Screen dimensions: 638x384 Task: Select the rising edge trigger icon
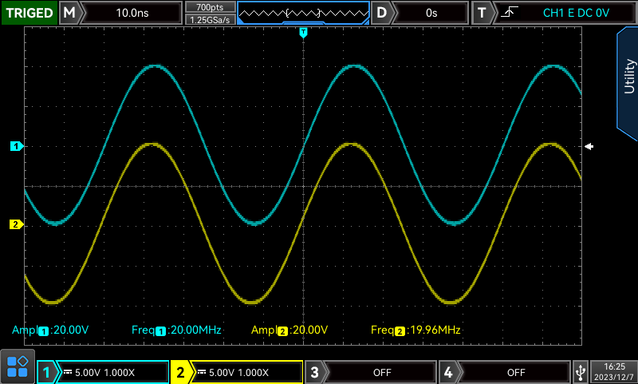(x=507, y=13)
